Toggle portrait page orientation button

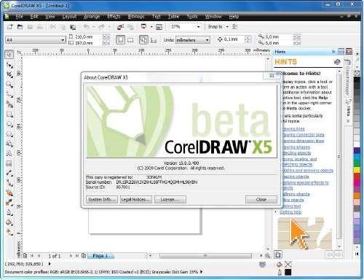point(120,40)
